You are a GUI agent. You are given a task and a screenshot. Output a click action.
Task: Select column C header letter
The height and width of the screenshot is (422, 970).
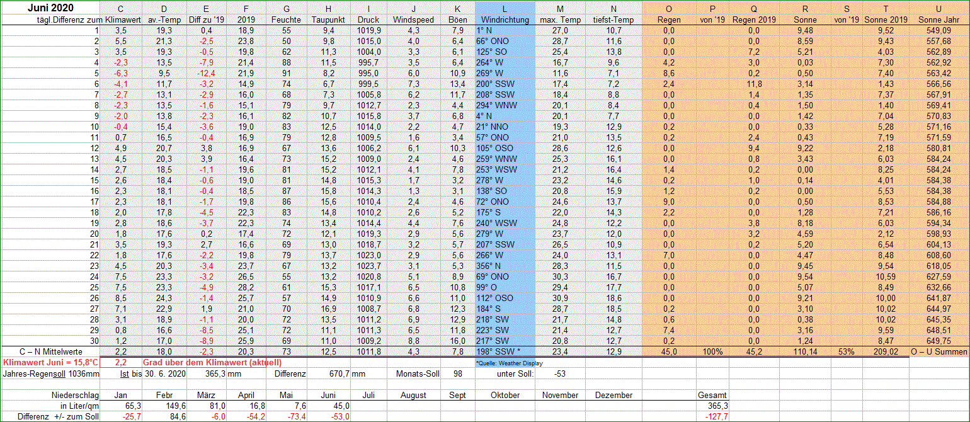click(121, 9)
